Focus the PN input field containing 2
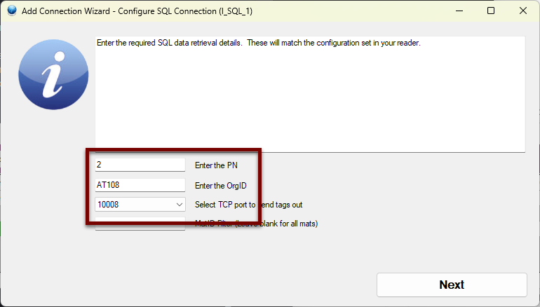 140,165
